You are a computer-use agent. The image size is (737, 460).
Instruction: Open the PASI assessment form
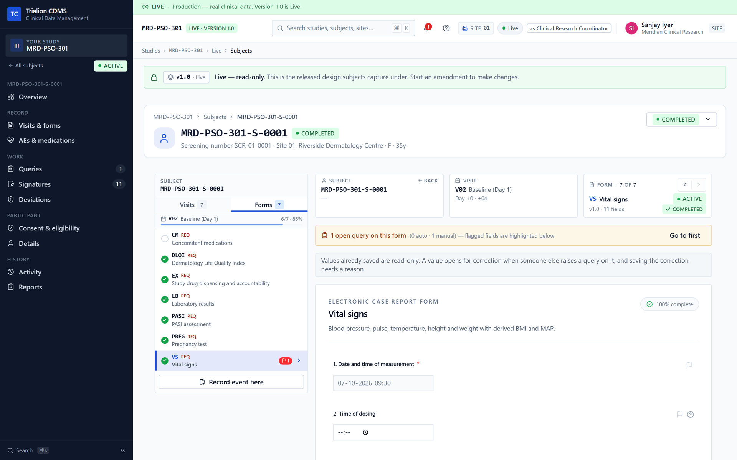pos(231,320)
